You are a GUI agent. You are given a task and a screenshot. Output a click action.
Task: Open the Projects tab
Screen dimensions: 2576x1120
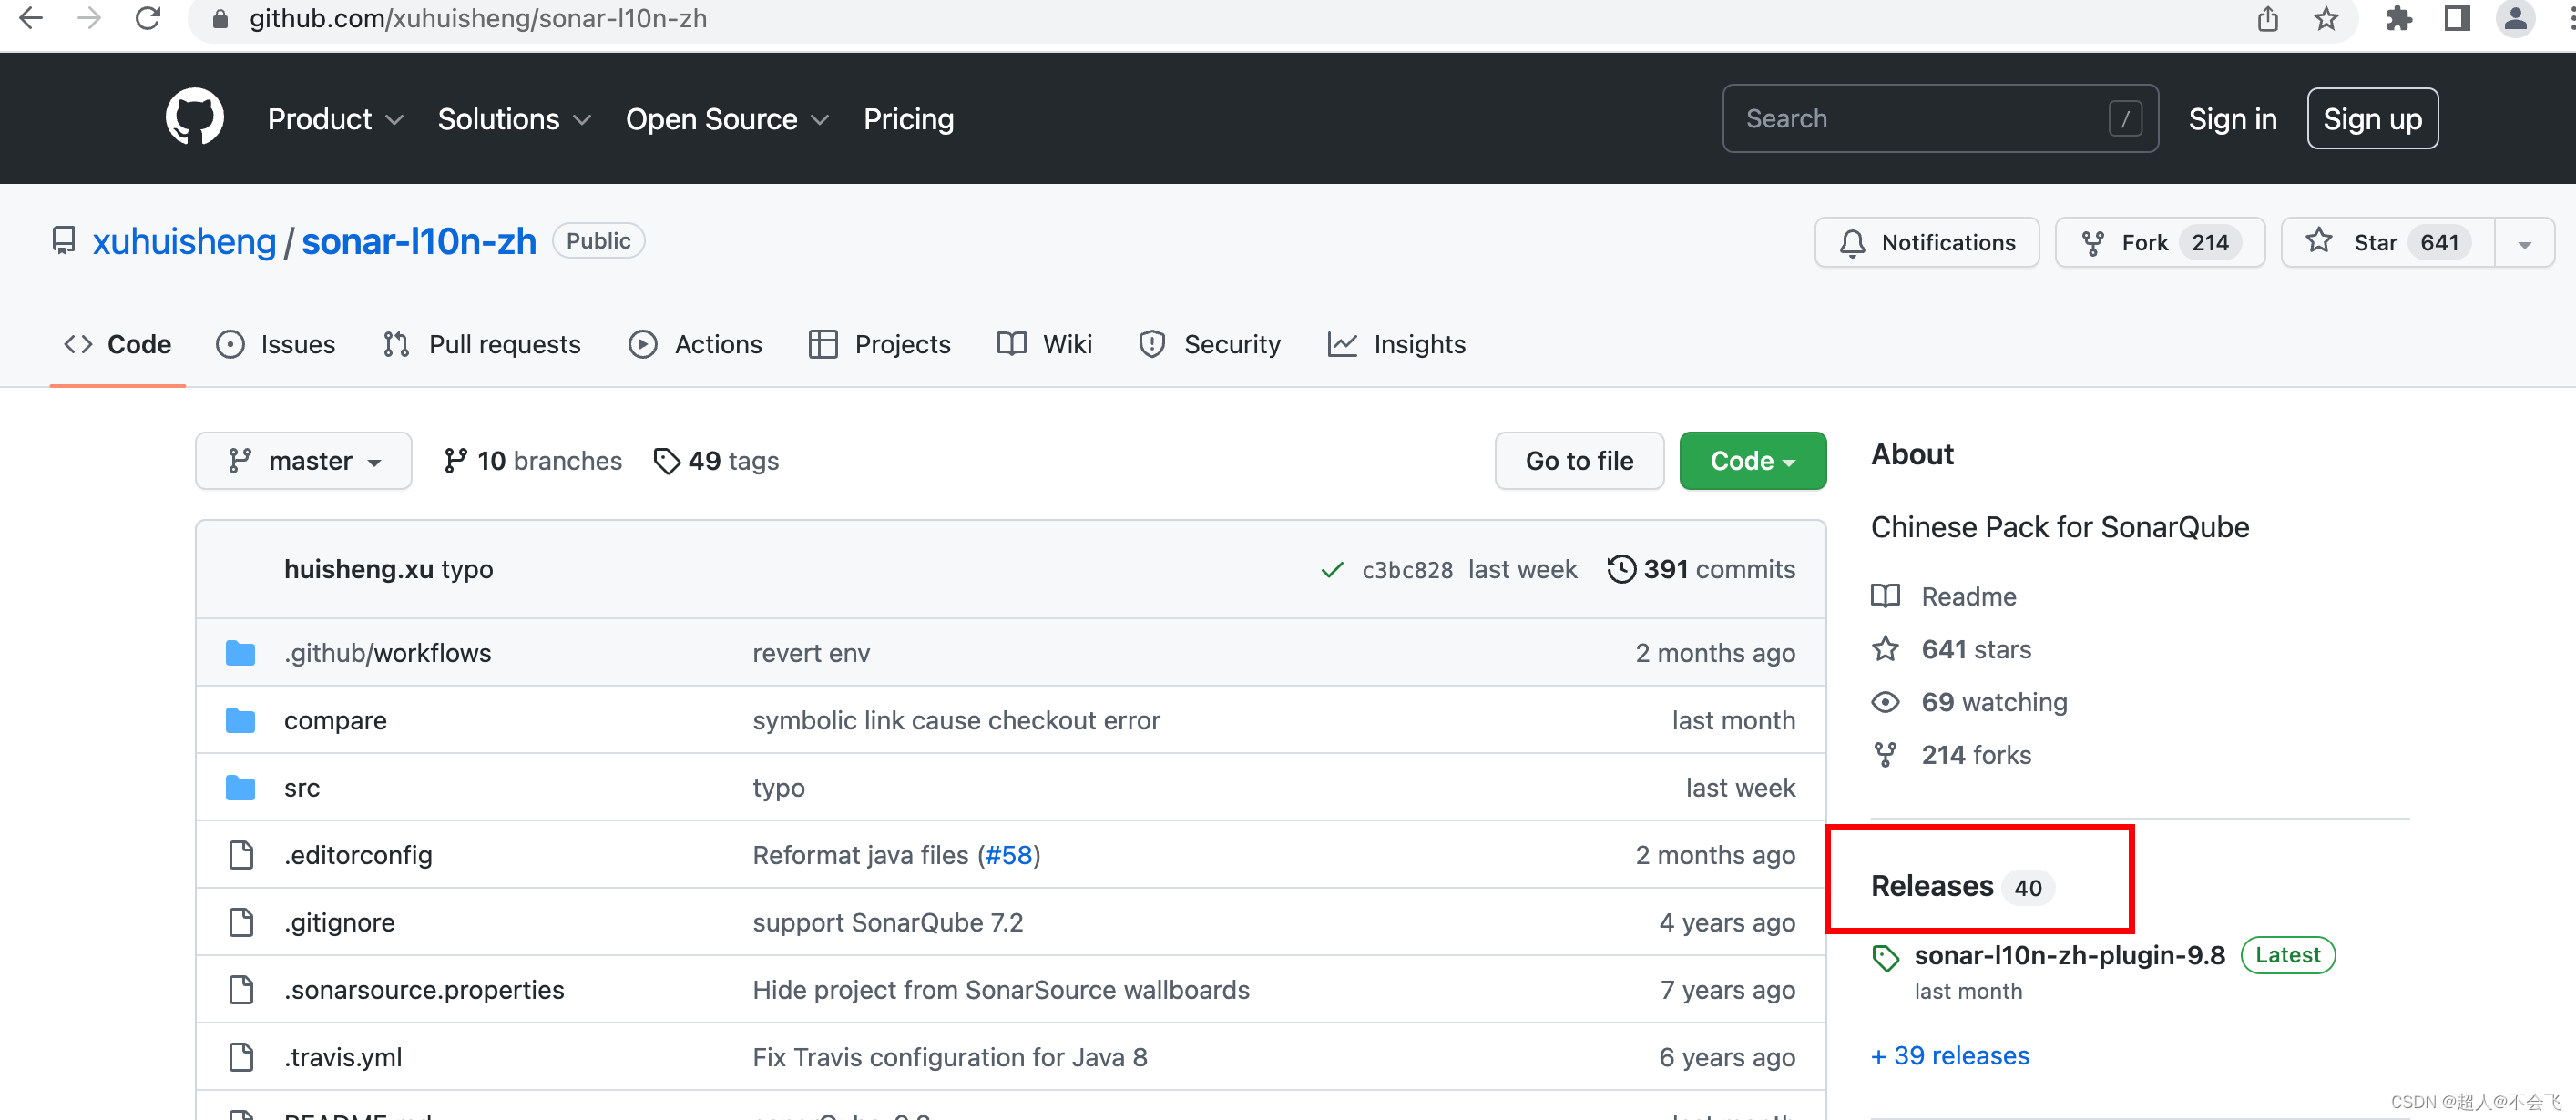(879, 344)
